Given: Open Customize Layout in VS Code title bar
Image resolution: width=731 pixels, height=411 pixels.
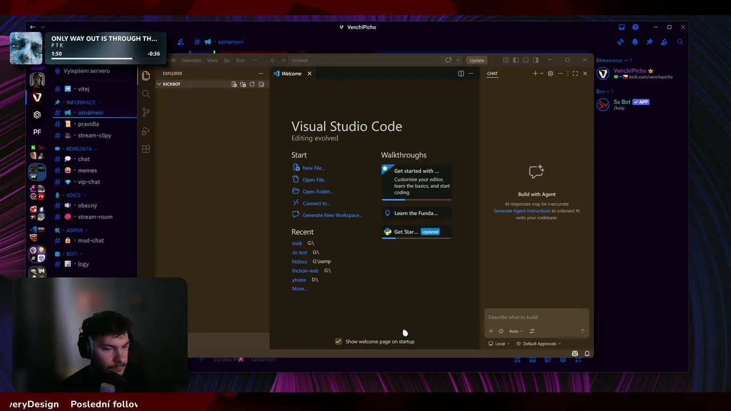Looking at the screenshot, I should pos(506,60).
